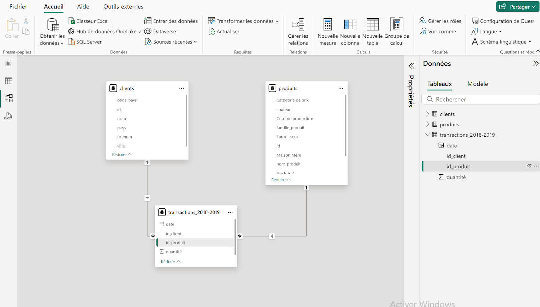Click the Partager button
This screenshot has width=540, height=307.
coord(517,7)
